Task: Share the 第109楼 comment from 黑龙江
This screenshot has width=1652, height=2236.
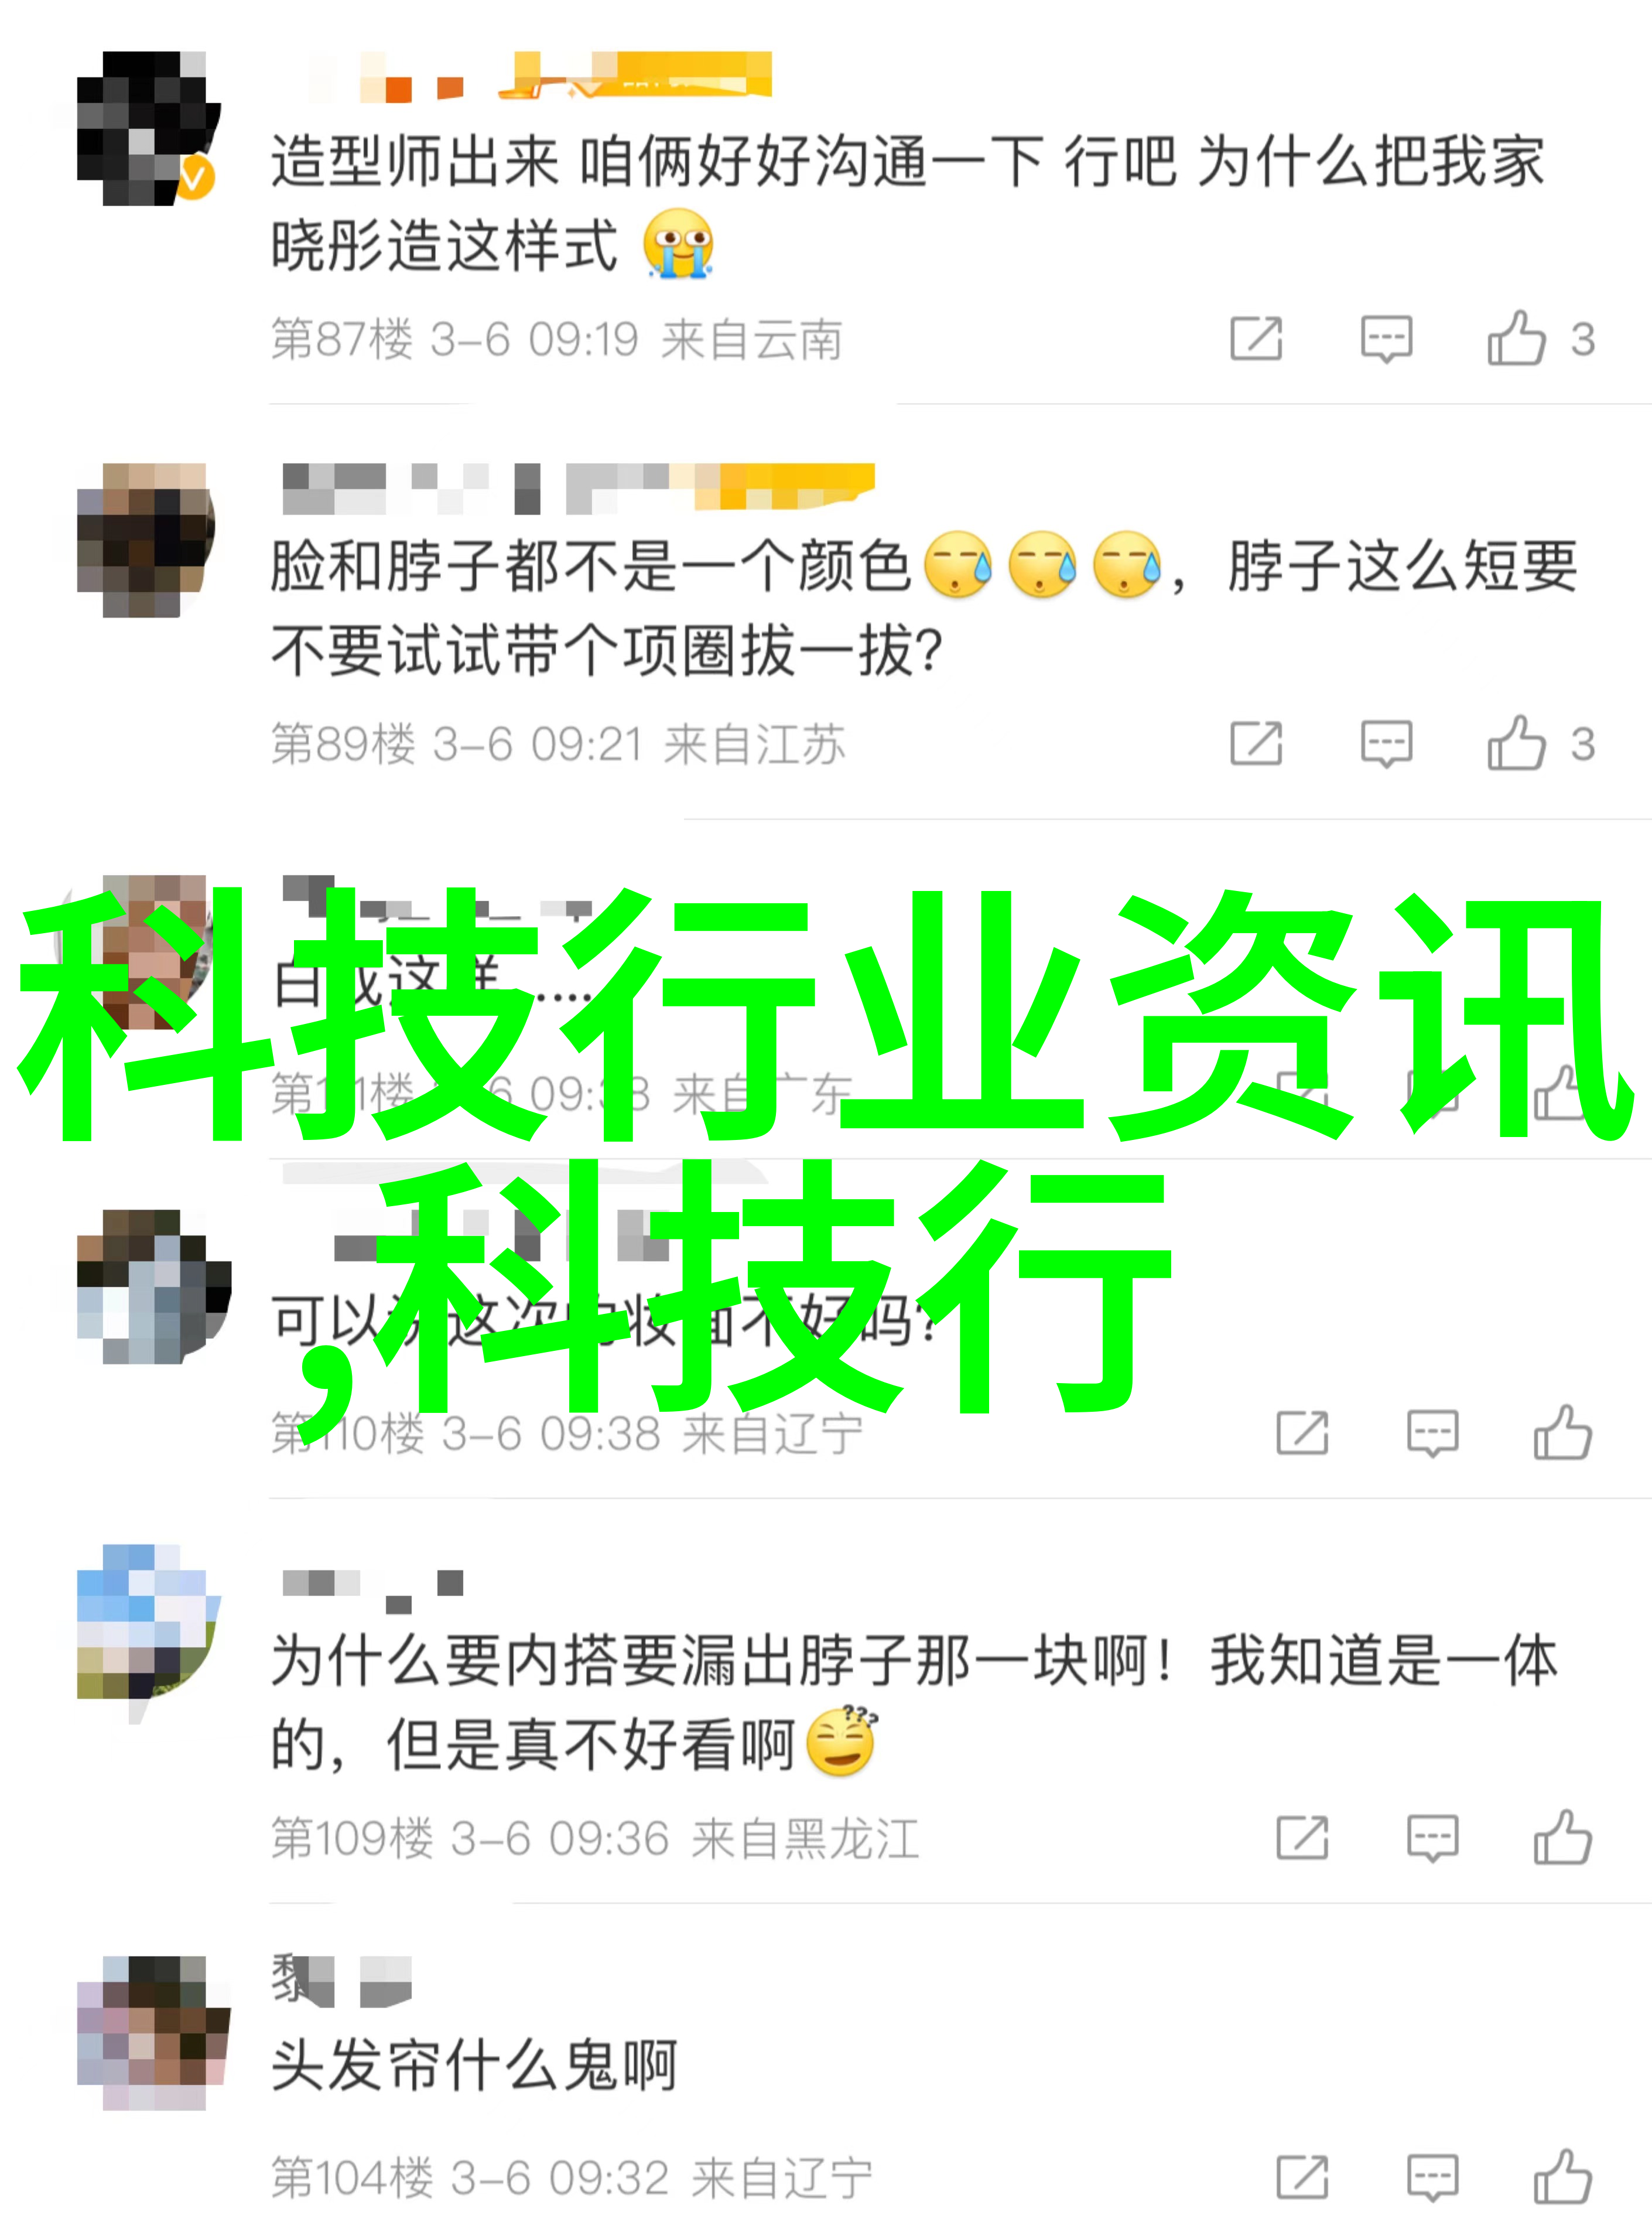Action: pyautogui.click(x=1303, y=1838)
